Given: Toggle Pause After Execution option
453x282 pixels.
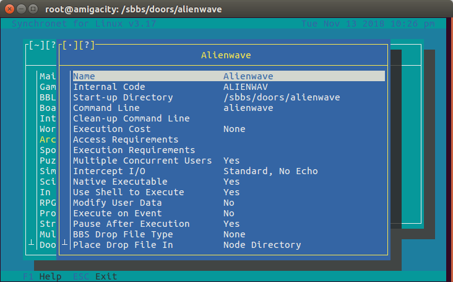Looking at the screenshot, I should pyautogui.click(x=229, y=224).
